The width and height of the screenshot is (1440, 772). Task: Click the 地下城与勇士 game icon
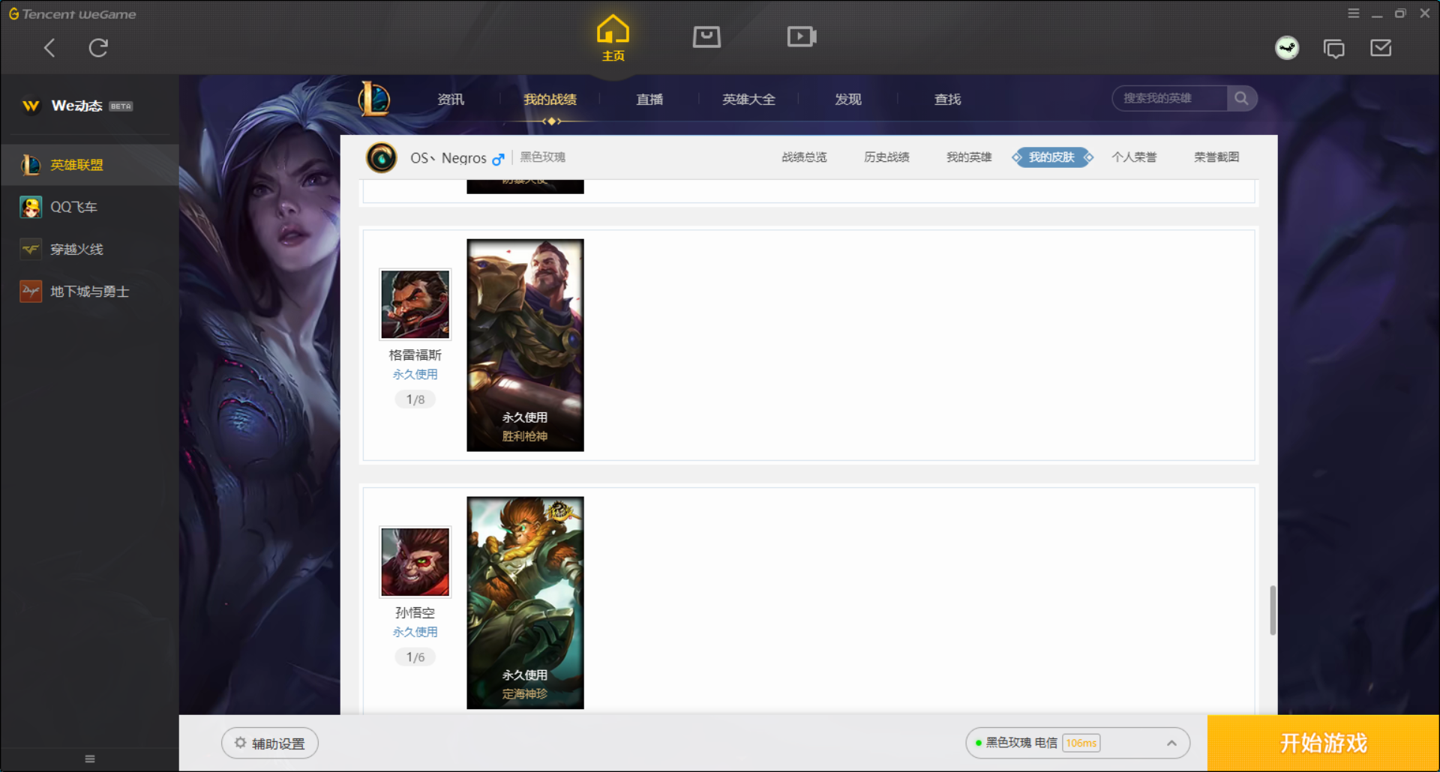tap(31, 291)
